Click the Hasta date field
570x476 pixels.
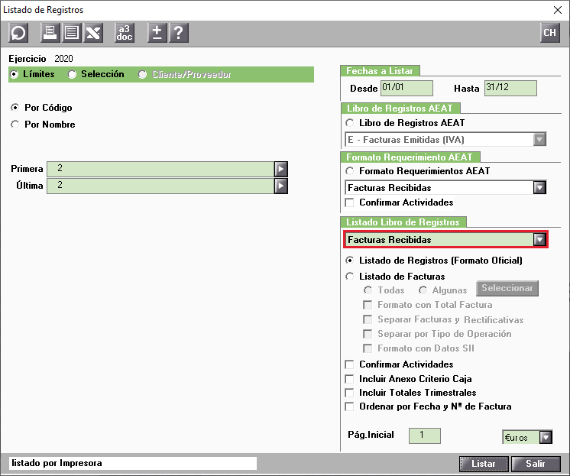tap(510, 88)
